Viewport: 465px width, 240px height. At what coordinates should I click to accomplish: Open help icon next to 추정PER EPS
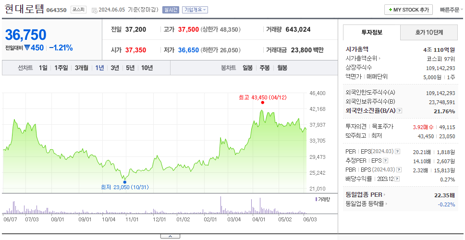coord(385,161)
